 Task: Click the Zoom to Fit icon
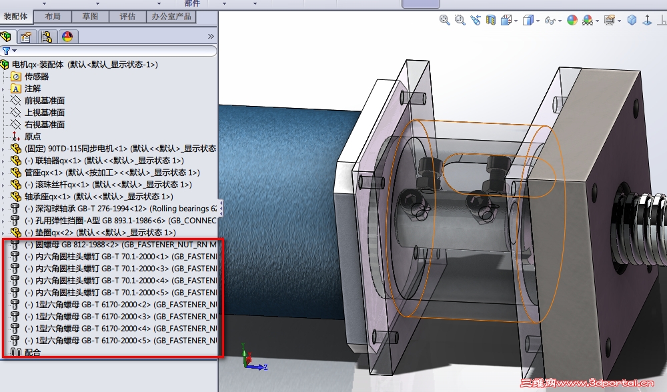point(444,20)
